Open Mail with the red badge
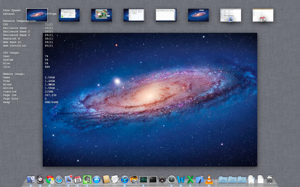 pos(69,179)
